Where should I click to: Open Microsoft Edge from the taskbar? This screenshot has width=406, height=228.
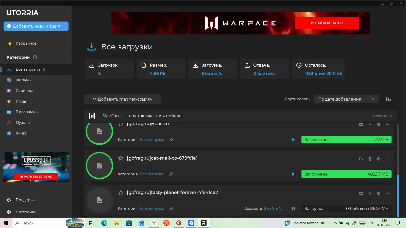coord(104,223)
